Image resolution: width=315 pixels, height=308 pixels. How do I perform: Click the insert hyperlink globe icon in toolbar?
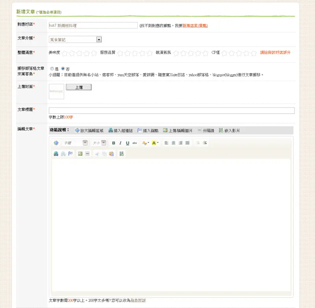click(x=56, y=154)
